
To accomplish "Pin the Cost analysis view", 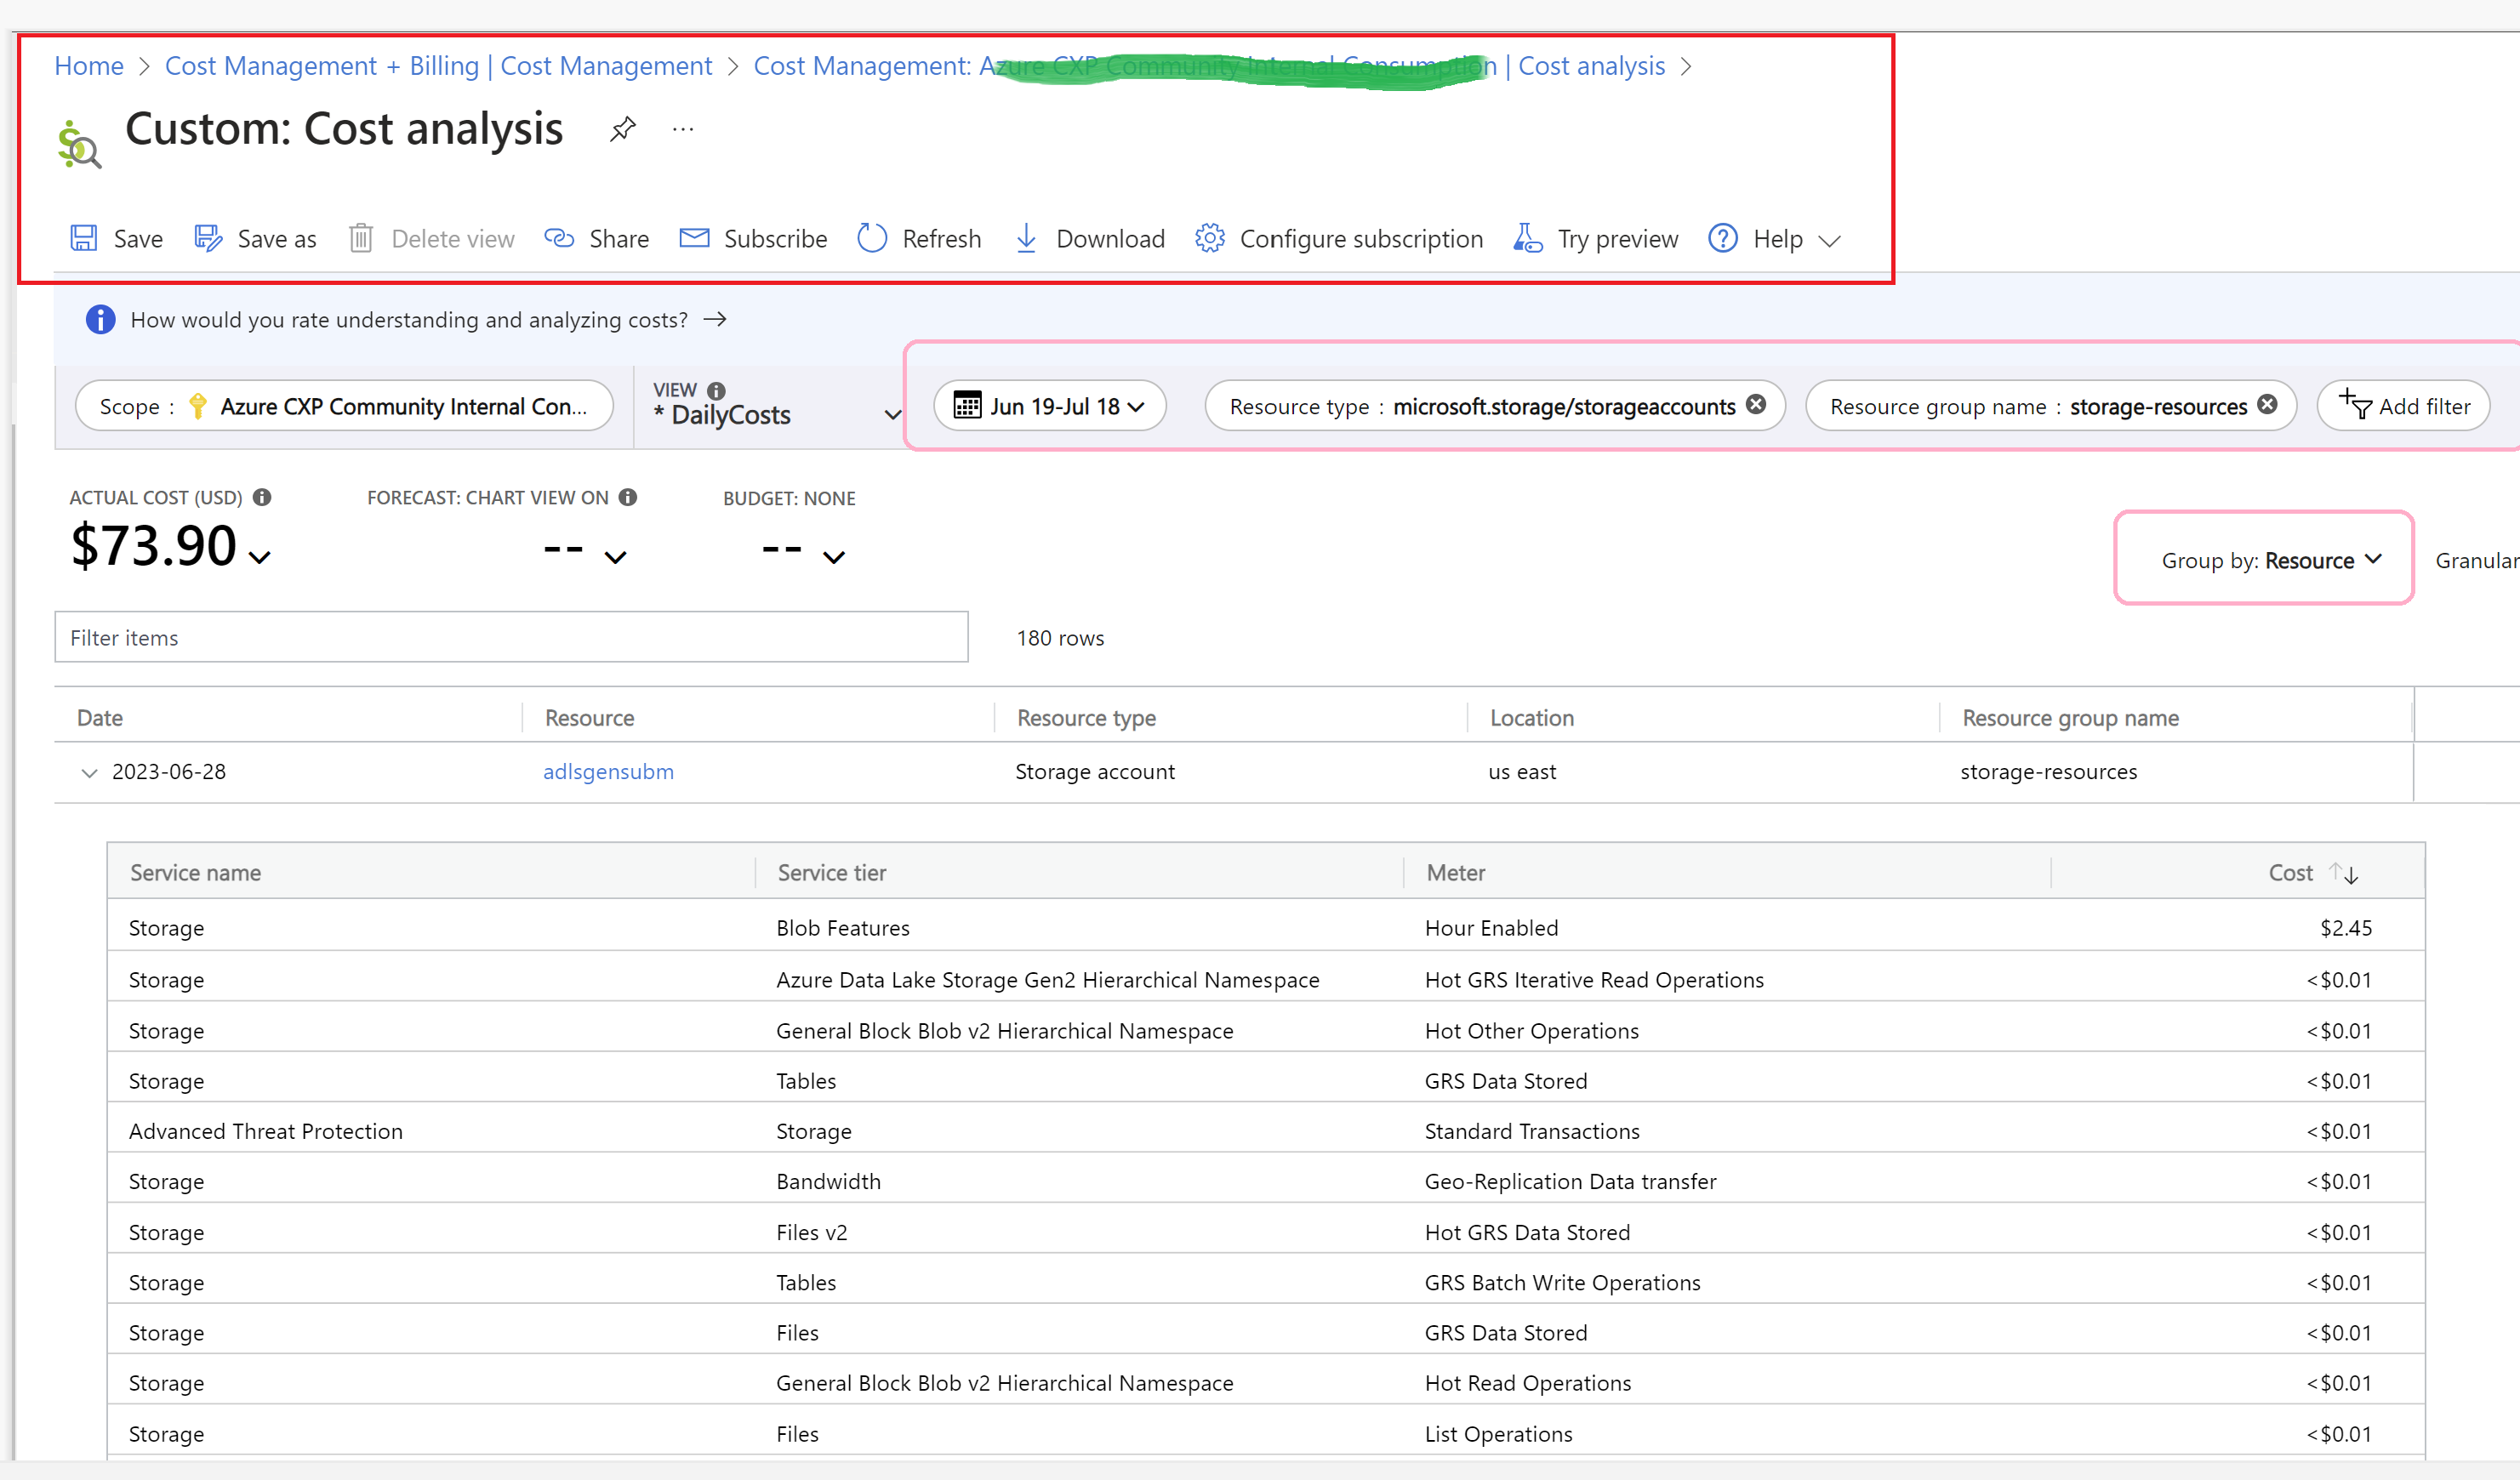I will tap(623, 129).
